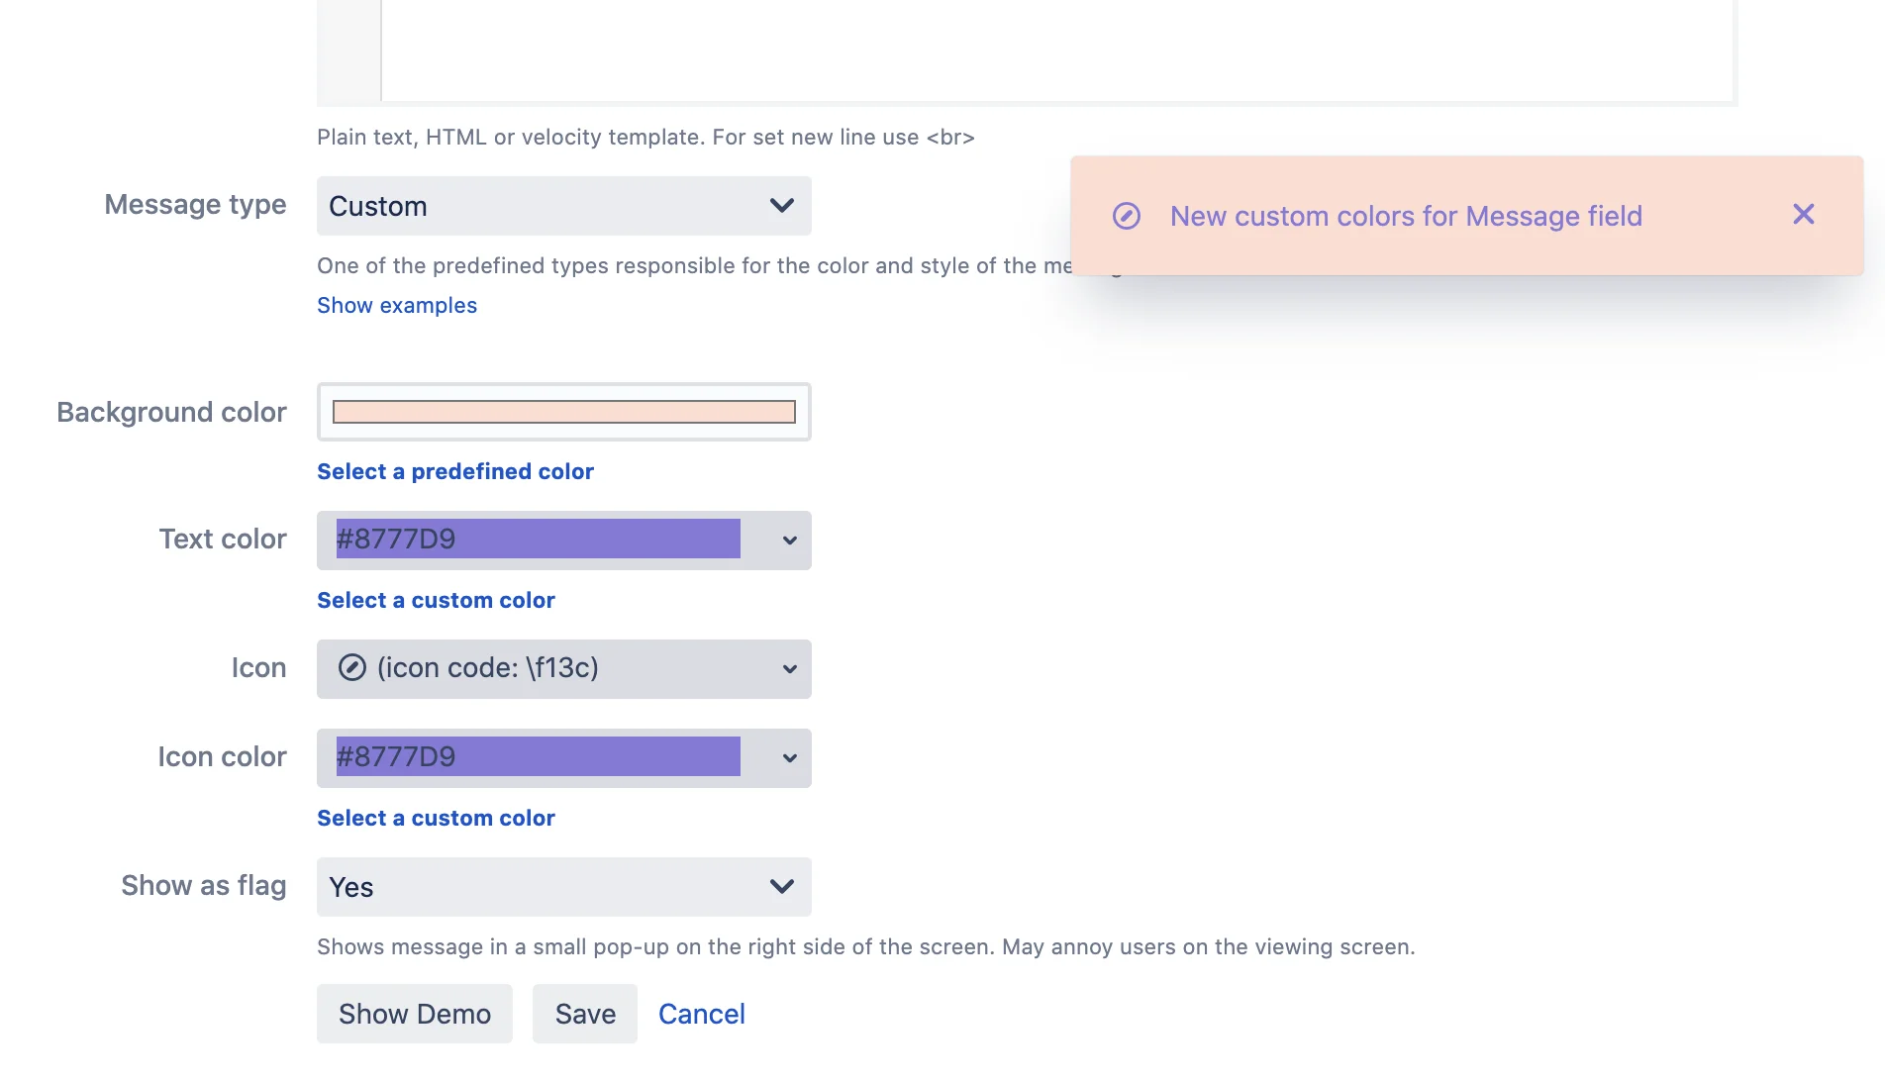Image resolution: width=1885 pixels, height=1083 pixels.
Task: Click Select a predefined color link
Action: click(x=455, y=471)
